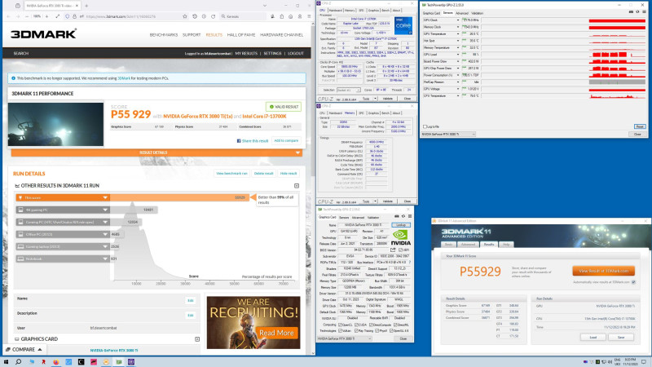Click Share this result link

click(253, 141)
